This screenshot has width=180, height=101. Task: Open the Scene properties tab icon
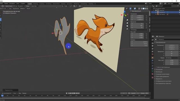(152, 52)
